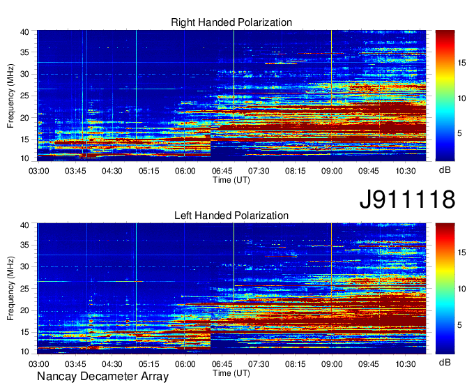Click the "09:00" time tick of Right Handed plot
The height and width of the screenshot is (385, 474).
332,171
